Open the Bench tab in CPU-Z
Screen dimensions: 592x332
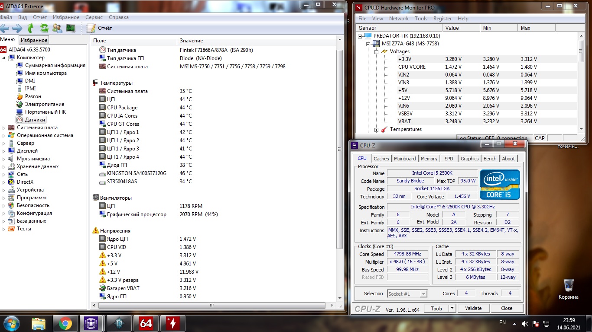[x=490, y=159]
